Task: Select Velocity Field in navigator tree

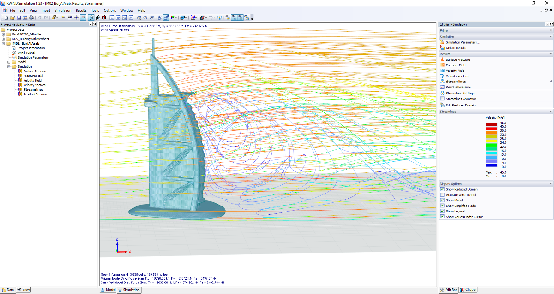Action: 32,81
